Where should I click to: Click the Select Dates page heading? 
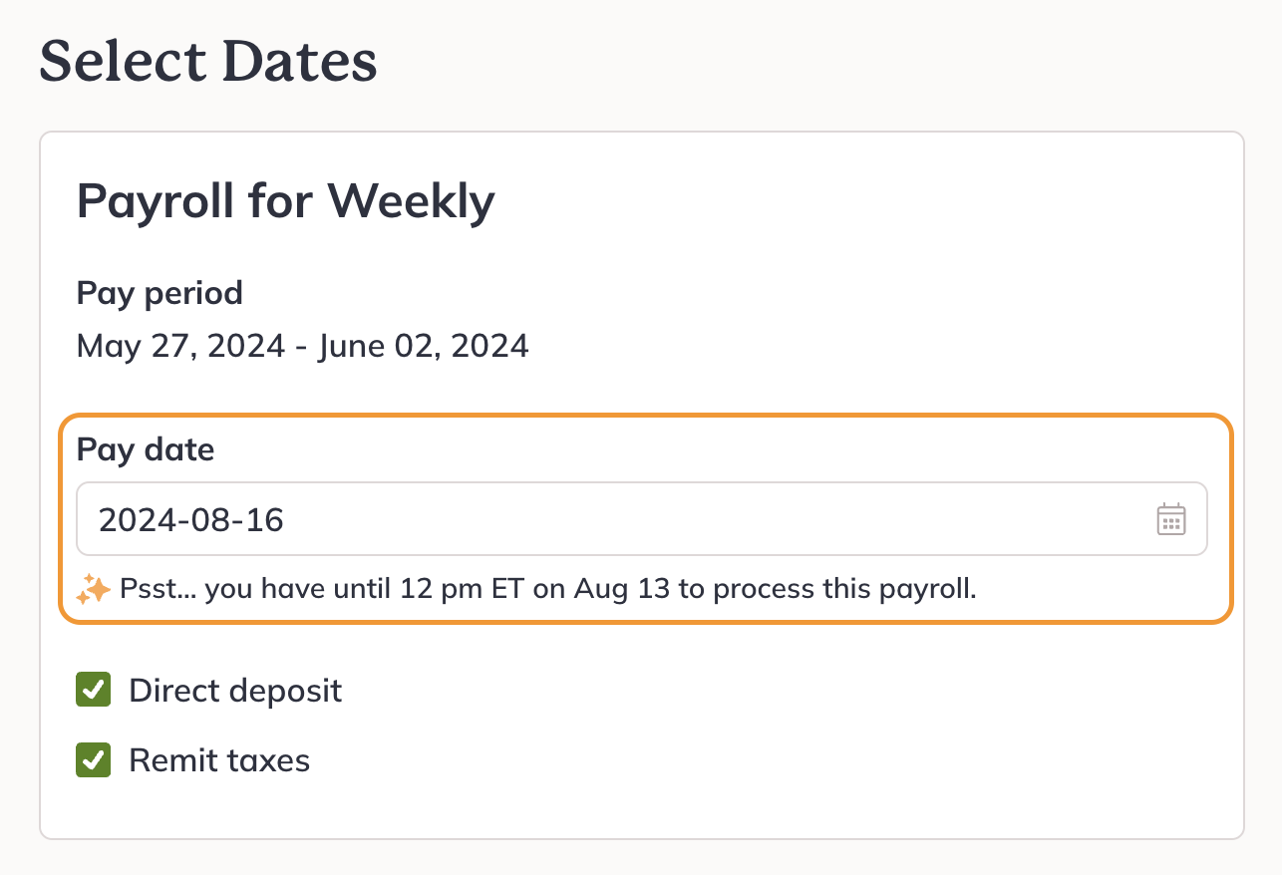pyautogui.click(x=208, y=61)
